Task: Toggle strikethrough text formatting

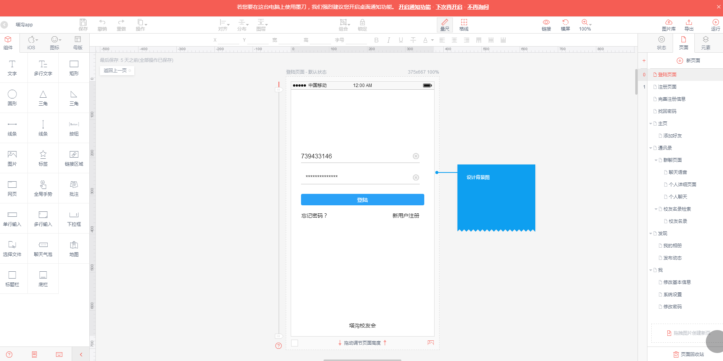Action: coord(413,40)
